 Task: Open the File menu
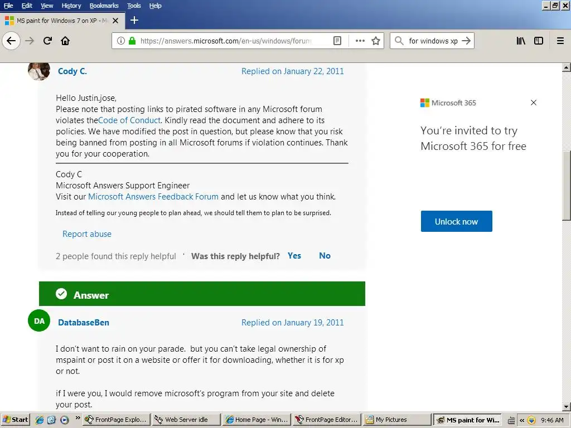(x=8, y=6)
